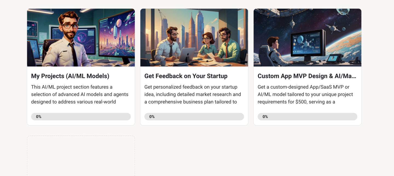The width and height of the screenshot is (394, 176).
Task: Click the "Get personalized feedback" description text
Action: (193, 94)
